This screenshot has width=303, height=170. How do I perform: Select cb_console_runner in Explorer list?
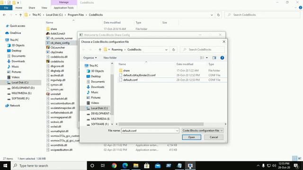pos(62,38)
